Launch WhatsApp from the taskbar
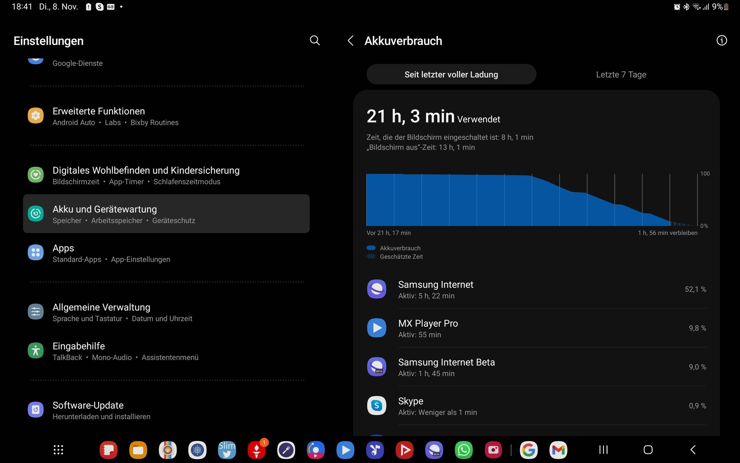Viewport: 740px width, 463px height. coord(464,450)
